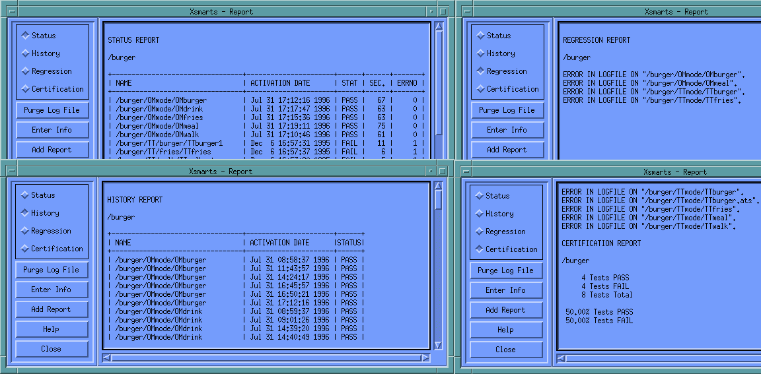
Task: Select Regression radio button in Regression Report window
Action: [x=481, y=71]
